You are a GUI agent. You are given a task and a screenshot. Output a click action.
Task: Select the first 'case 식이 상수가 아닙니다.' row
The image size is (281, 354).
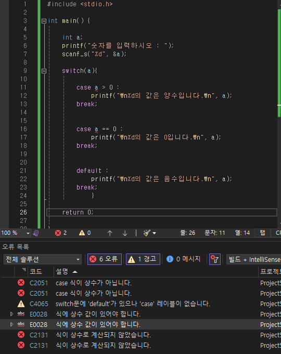pos(140,283)
